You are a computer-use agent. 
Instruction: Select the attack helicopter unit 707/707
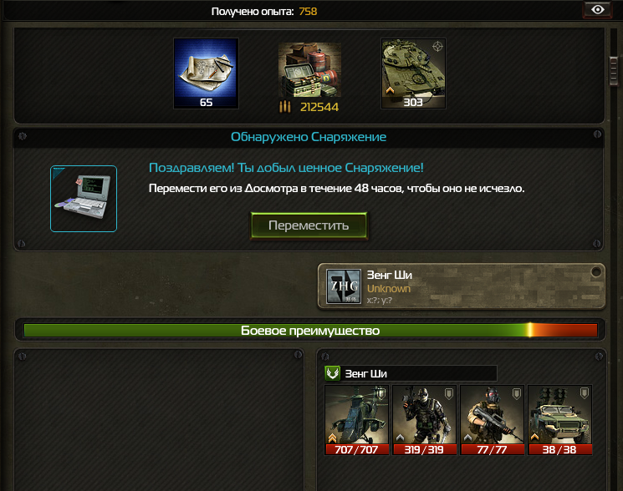(x=356, y=420)
